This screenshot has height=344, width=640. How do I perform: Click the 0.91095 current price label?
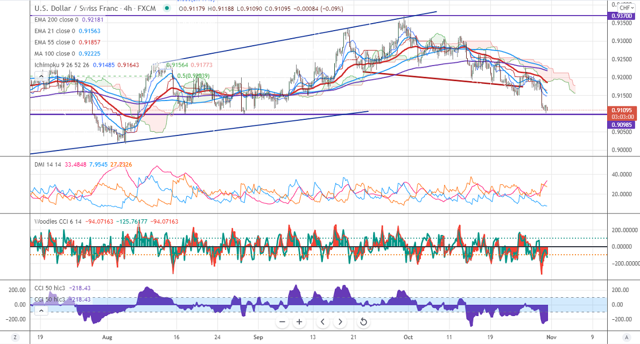(621, 110)
